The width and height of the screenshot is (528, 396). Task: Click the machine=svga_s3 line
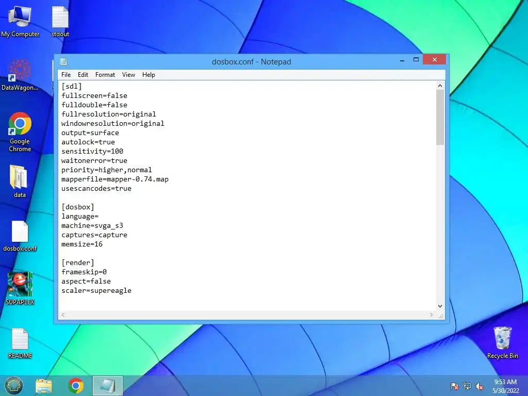coord(92,226)
